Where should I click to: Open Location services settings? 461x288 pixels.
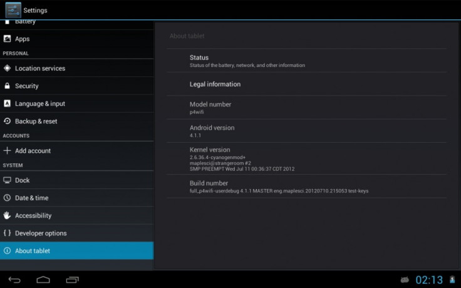click(77, 68)
